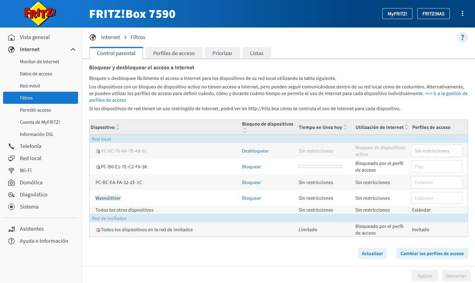Viewport: 475px width, 283px height.
Task: Open access profile dropdown for Wasndithier
Action: click(x=437, y=198)
